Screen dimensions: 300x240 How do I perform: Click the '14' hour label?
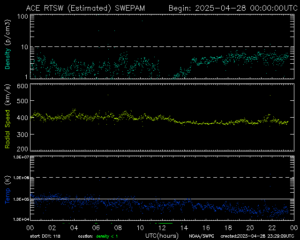(184, 228)
